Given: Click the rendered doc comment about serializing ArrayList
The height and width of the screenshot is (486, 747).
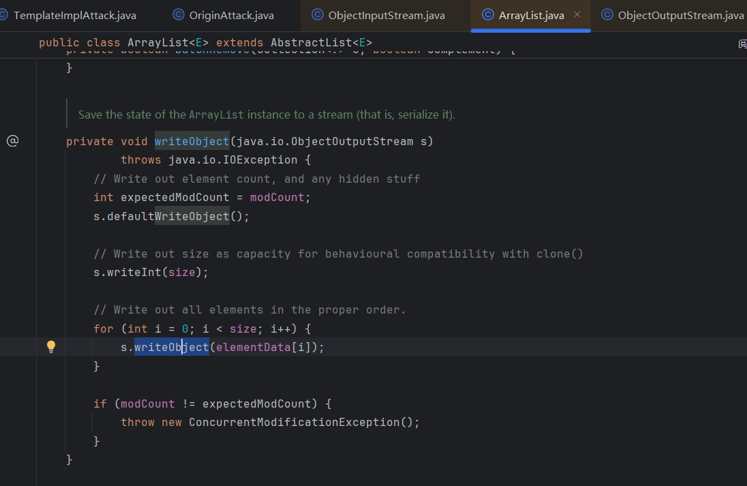Looking at the screenshot, I should [x=266, y=115].
